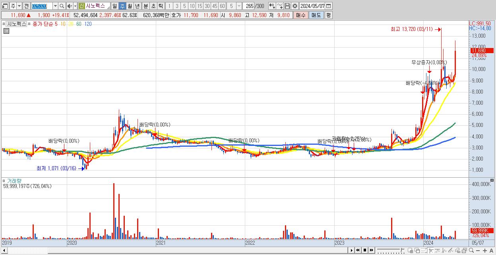The height and width of the screenshot is (255, 496).
Task: Click the play button on the bottom bar
Action: (352, 250)
